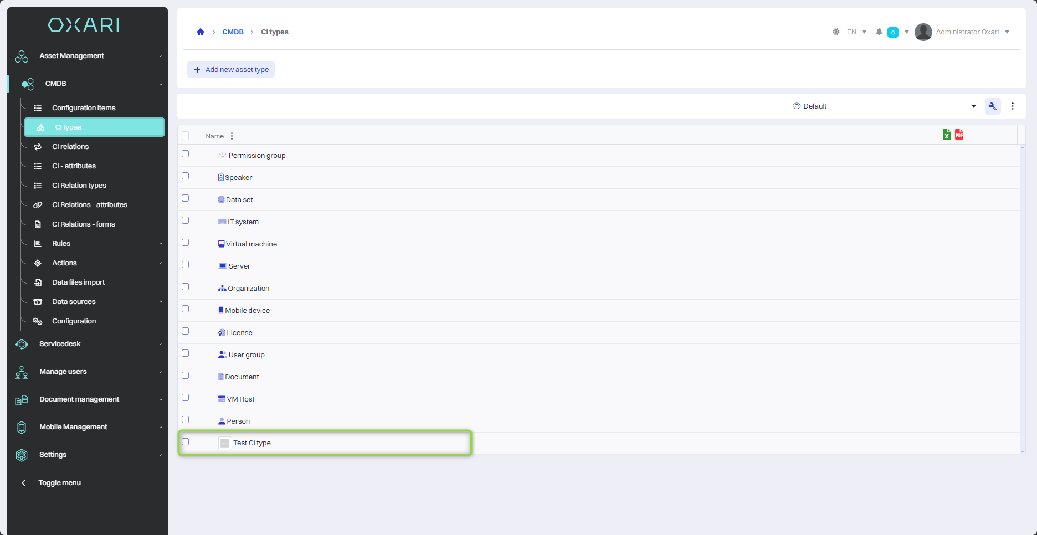Open the three-dot table options menu
This screenshot has height=535, width=1037.
click(1013, 106)
